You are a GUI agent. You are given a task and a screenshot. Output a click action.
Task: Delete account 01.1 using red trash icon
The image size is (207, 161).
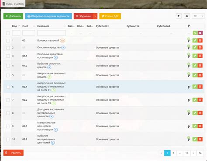[x=200, y=56]
